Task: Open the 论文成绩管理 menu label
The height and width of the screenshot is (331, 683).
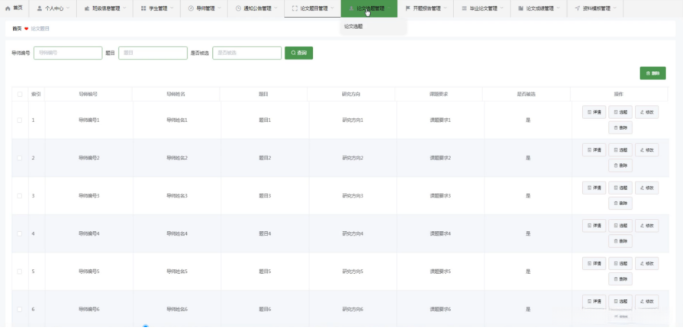Action: click(x=540, y=8)
